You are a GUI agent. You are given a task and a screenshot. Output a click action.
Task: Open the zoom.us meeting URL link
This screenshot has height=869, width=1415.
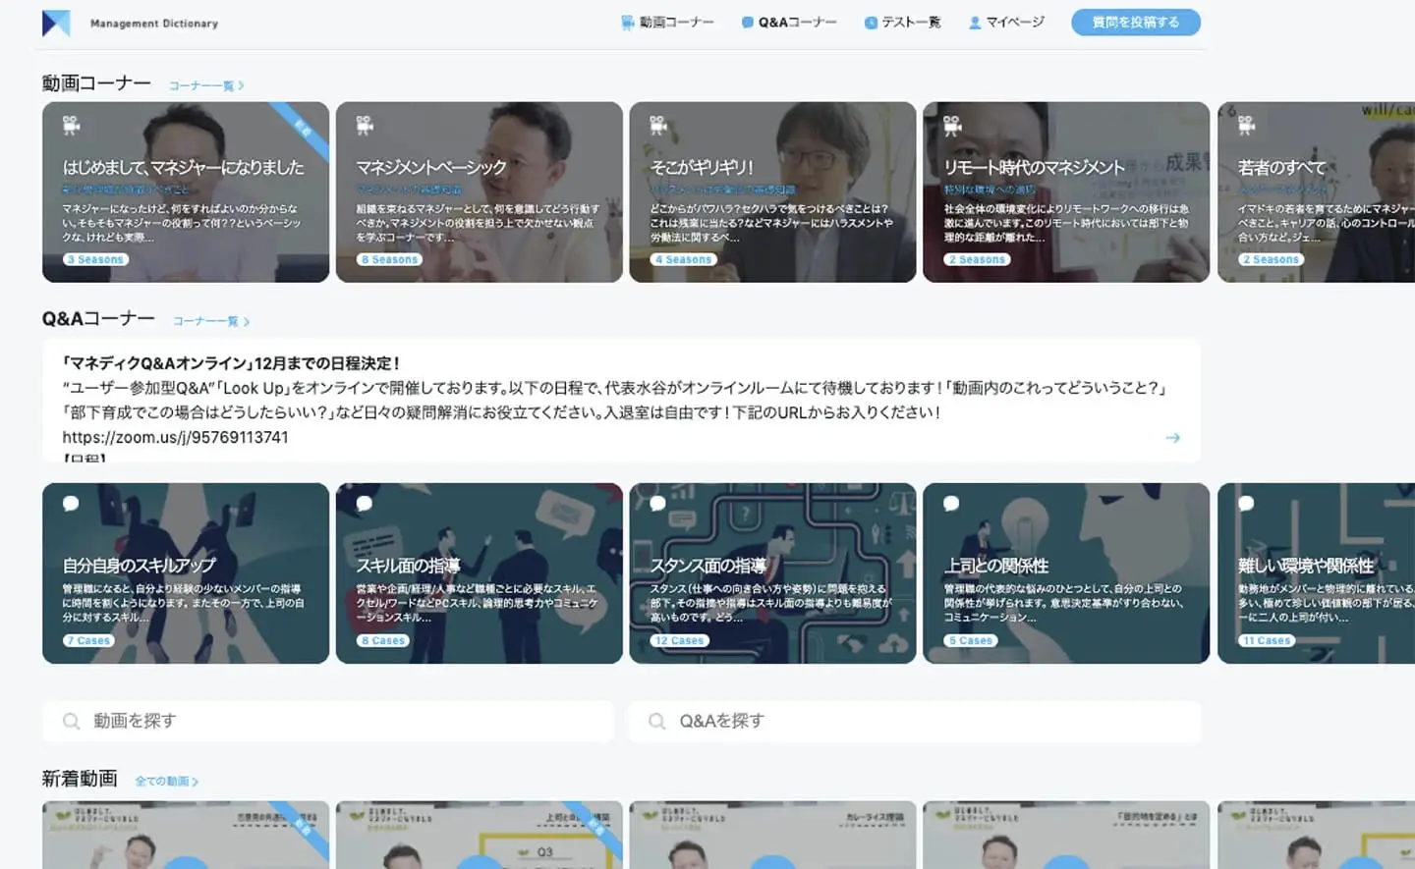(x=175, y=438)
